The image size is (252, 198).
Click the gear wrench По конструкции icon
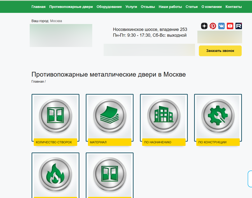point(218,116)
